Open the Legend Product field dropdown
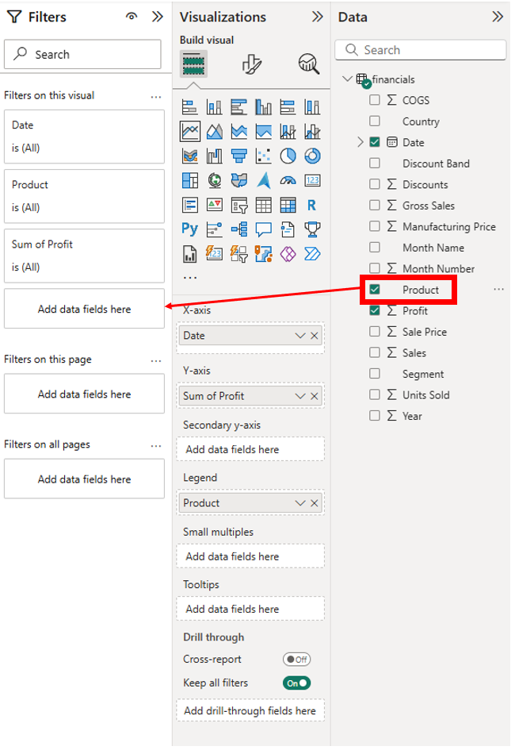 point(299,503)
